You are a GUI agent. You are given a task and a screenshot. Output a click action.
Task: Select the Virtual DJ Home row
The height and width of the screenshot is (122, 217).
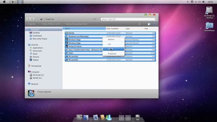(x=110, y=46)
